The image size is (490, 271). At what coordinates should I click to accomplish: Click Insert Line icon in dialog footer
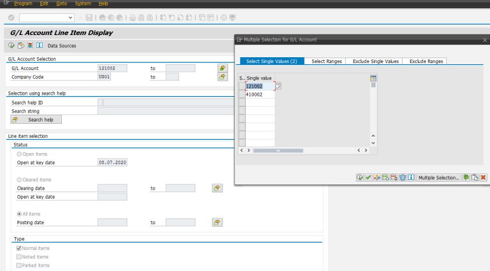pyautogui.click(x=386, y=178)
